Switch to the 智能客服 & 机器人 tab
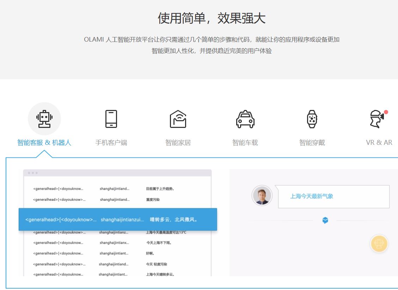 tap(44, 143)
